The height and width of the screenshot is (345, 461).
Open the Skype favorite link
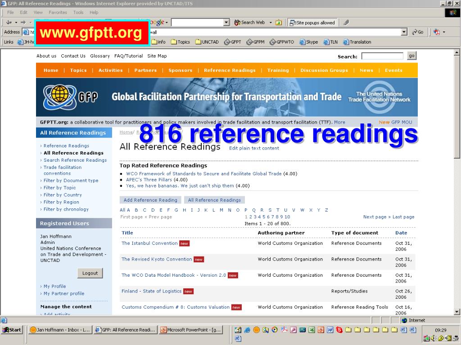pos(309,42)
